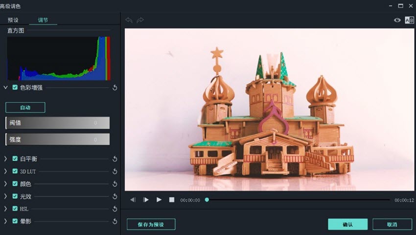
Task: Click the redo arrow above preview
Action: [x=140, y=20]
